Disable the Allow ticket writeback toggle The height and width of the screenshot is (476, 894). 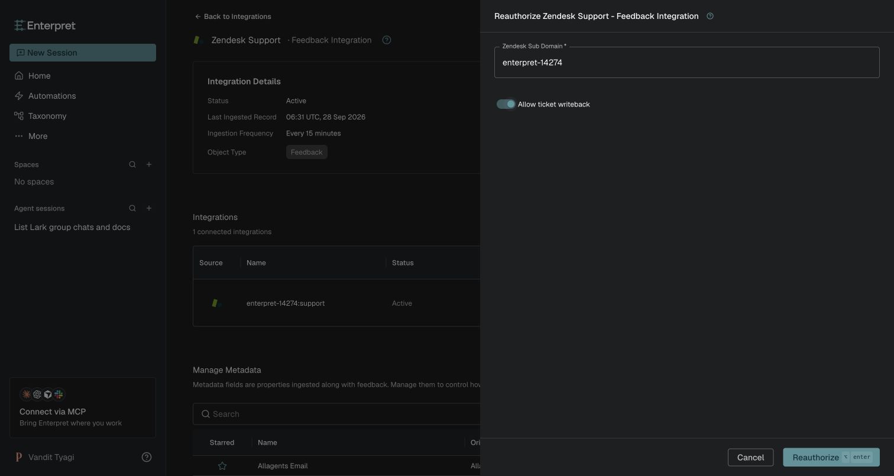click(x=506, y=104)
